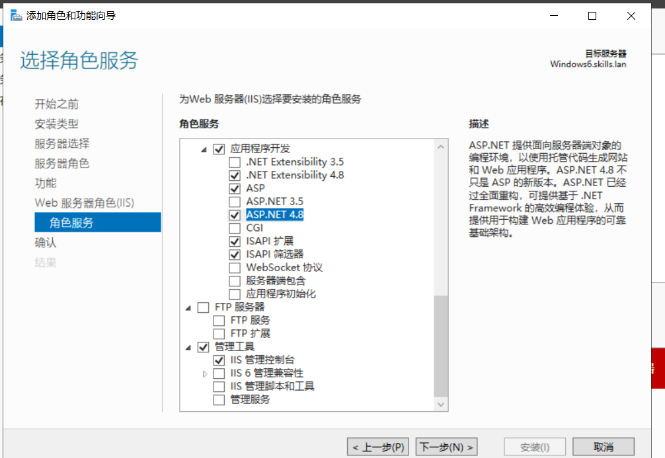The height and width of the screenshot is (458, 665).
Task: Click the 下一步(N) button
Action: click(x=447, y=447)
